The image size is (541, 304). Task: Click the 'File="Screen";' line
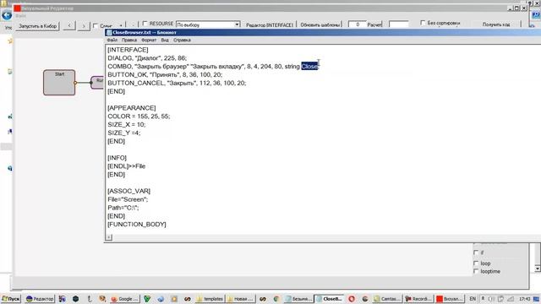click(128, 199)
